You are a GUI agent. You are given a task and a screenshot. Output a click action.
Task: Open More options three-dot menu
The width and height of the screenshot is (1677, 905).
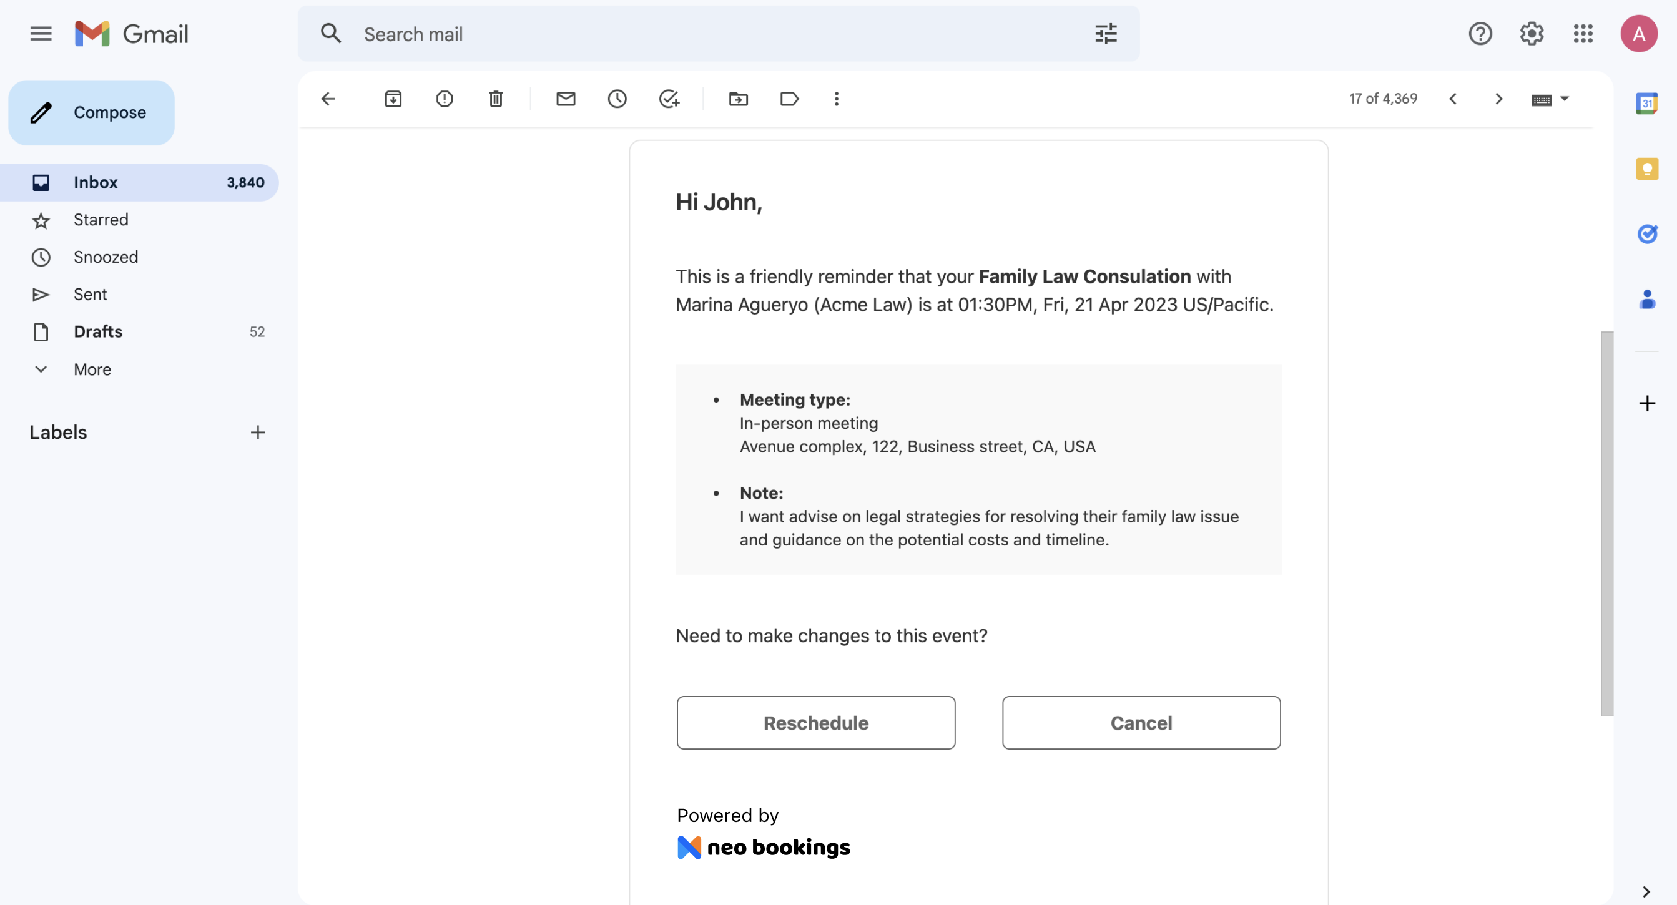point(837,99)
